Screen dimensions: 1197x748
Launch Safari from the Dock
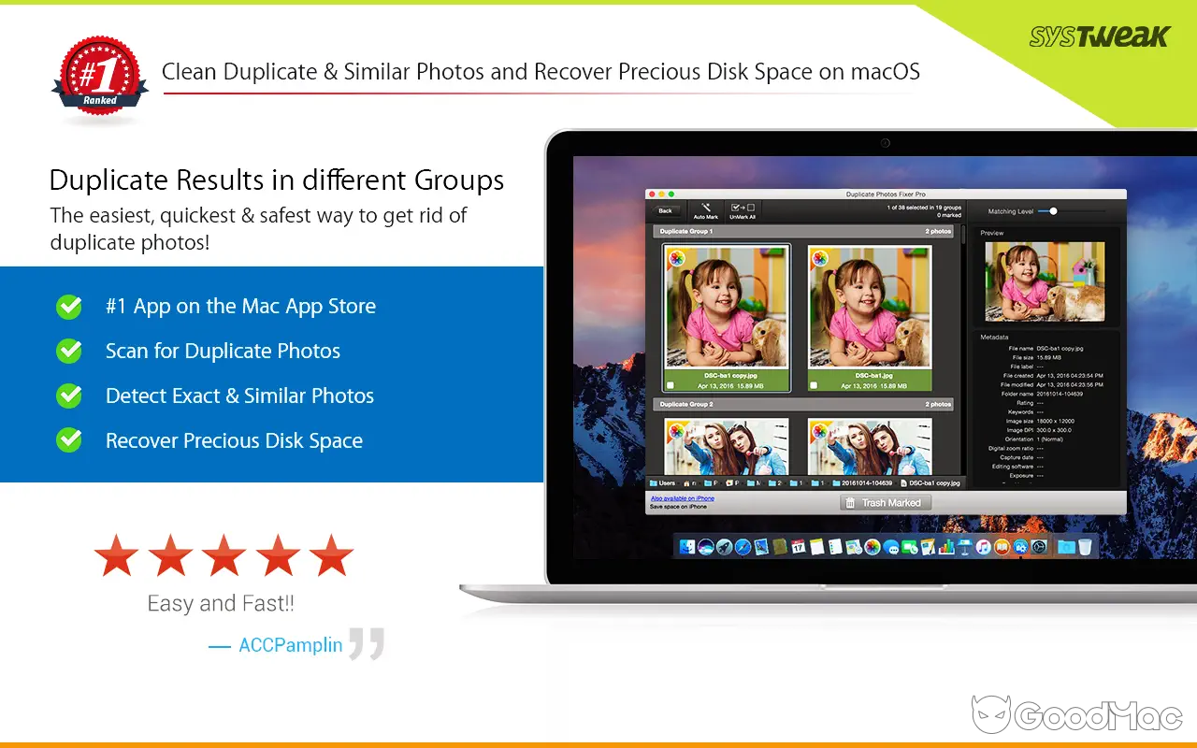pyautogui.click(x=743, y=547)
